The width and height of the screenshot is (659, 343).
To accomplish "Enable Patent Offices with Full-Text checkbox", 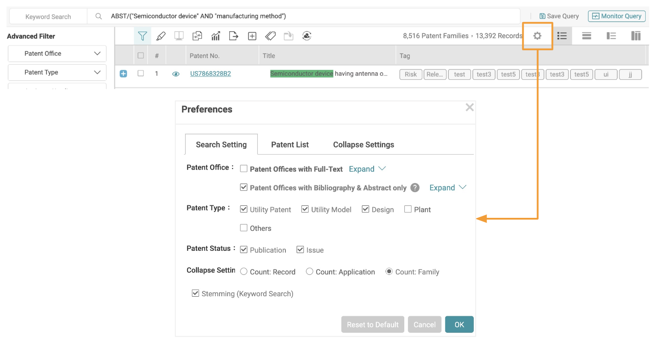I will tap(244, 168).
